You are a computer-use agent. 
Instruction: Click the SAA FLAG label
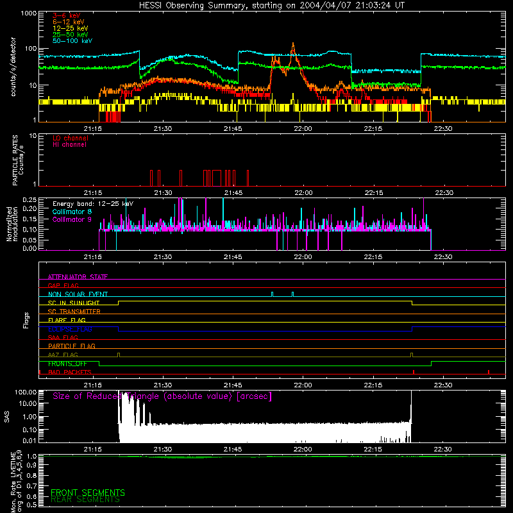click(x=63, y=337)
